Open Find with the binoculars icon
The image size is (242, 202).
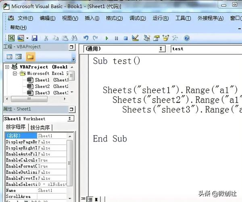coord(74,38)
